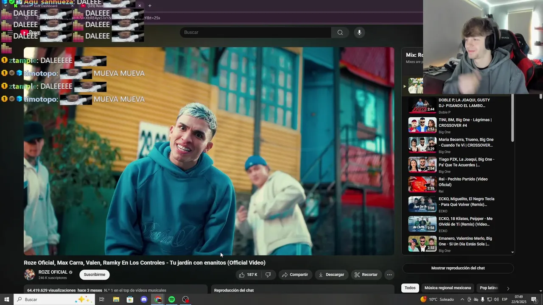Click 64.419.629 visualizaciones description text
Viewport: 543px width, 305px height.
pos(51,291)
